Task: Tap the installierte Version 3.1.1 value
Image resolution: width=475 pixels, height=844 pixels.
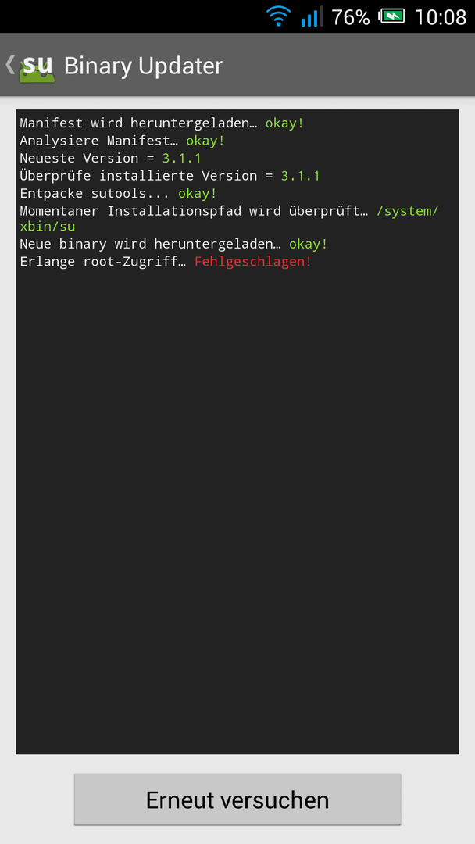Action: 300,176
